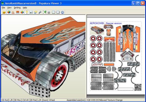Click the orange 1-2 edge ID icon

pyautogui.click(x=18, y=12)
